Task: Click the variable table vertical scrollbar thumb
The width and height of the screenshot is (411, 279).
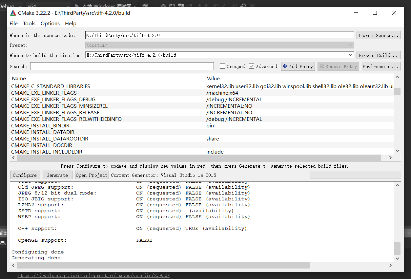Action: [397, 91]
